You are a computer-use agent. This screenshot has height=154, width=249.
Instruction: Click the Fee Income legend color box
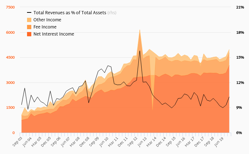[29, 27]
